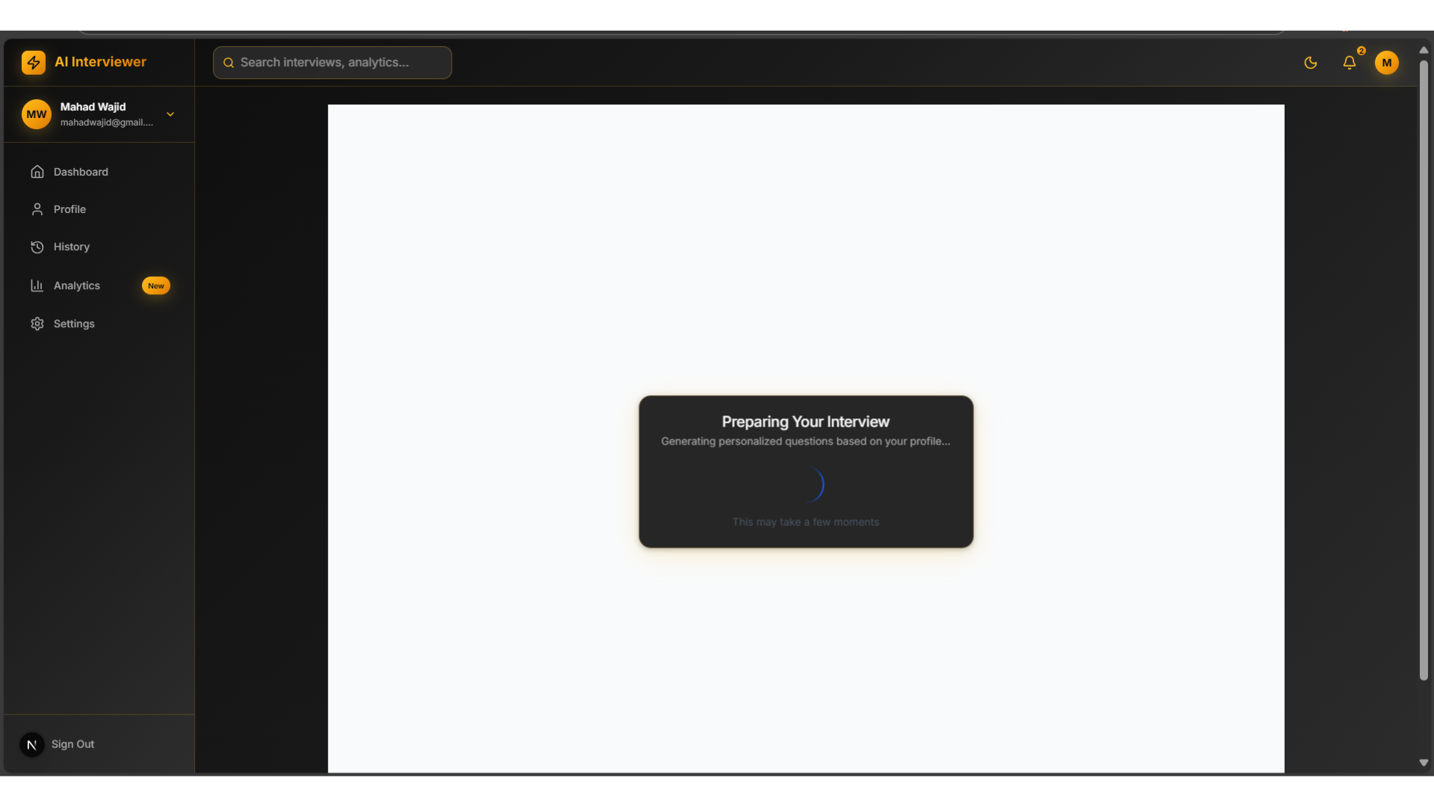Click the magnifier icon in search bar
Viewport: 1434px width, 807px height.
coord(229,63)
